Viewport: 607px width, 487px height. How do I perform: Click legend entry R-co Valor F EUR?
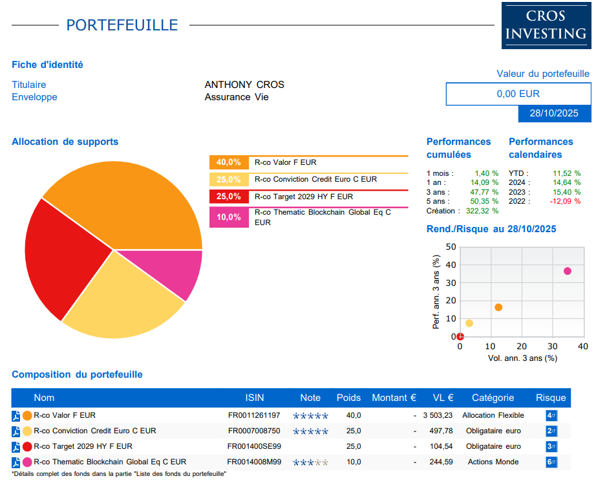pyautogui.click(x=285, y=162)
